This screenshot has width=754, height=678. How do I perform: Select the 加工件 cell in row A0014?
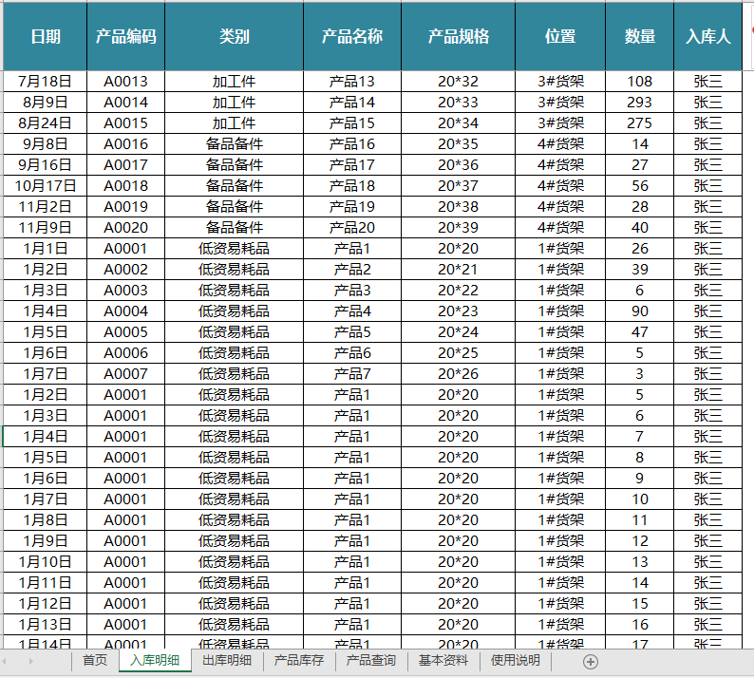[235, 102]
